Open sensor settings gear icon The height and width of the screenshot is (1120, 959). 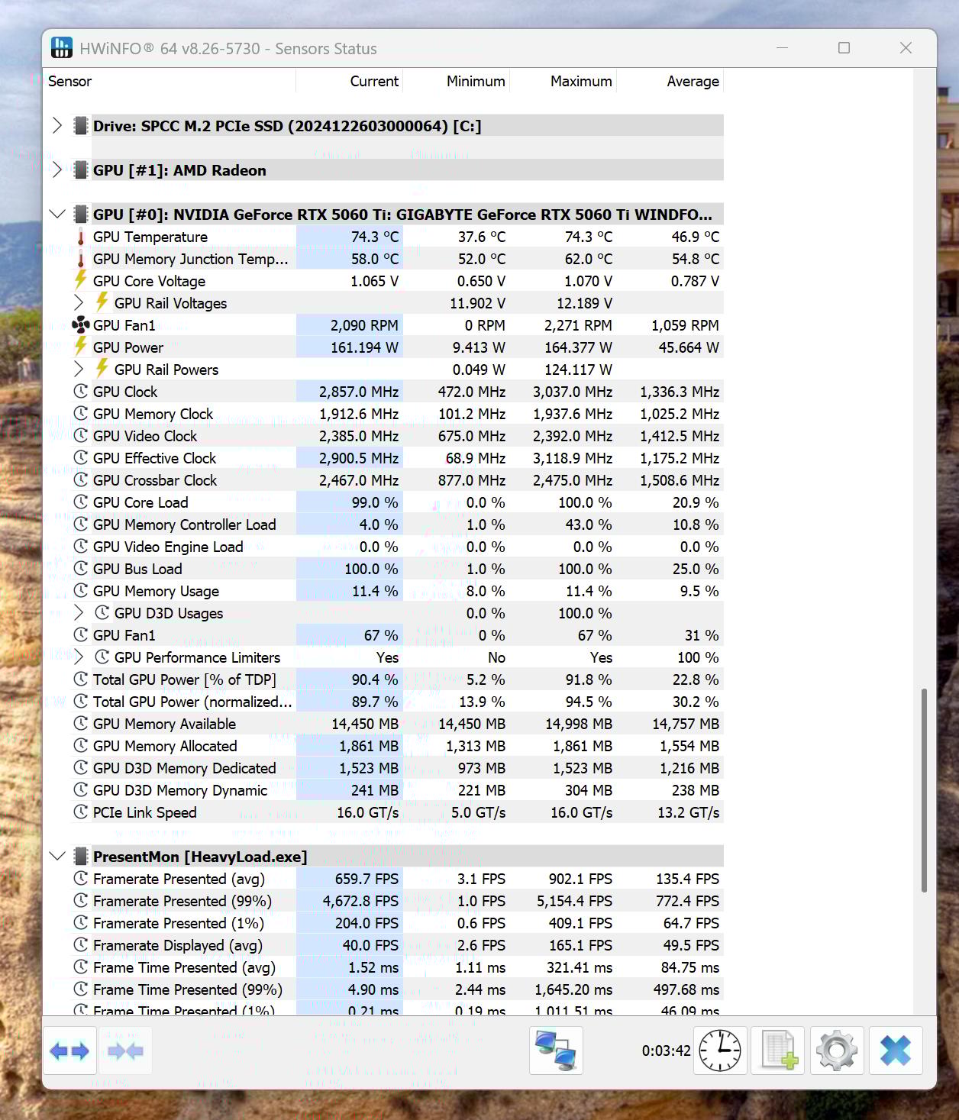pyautogui.click(x=837, y=1051)
